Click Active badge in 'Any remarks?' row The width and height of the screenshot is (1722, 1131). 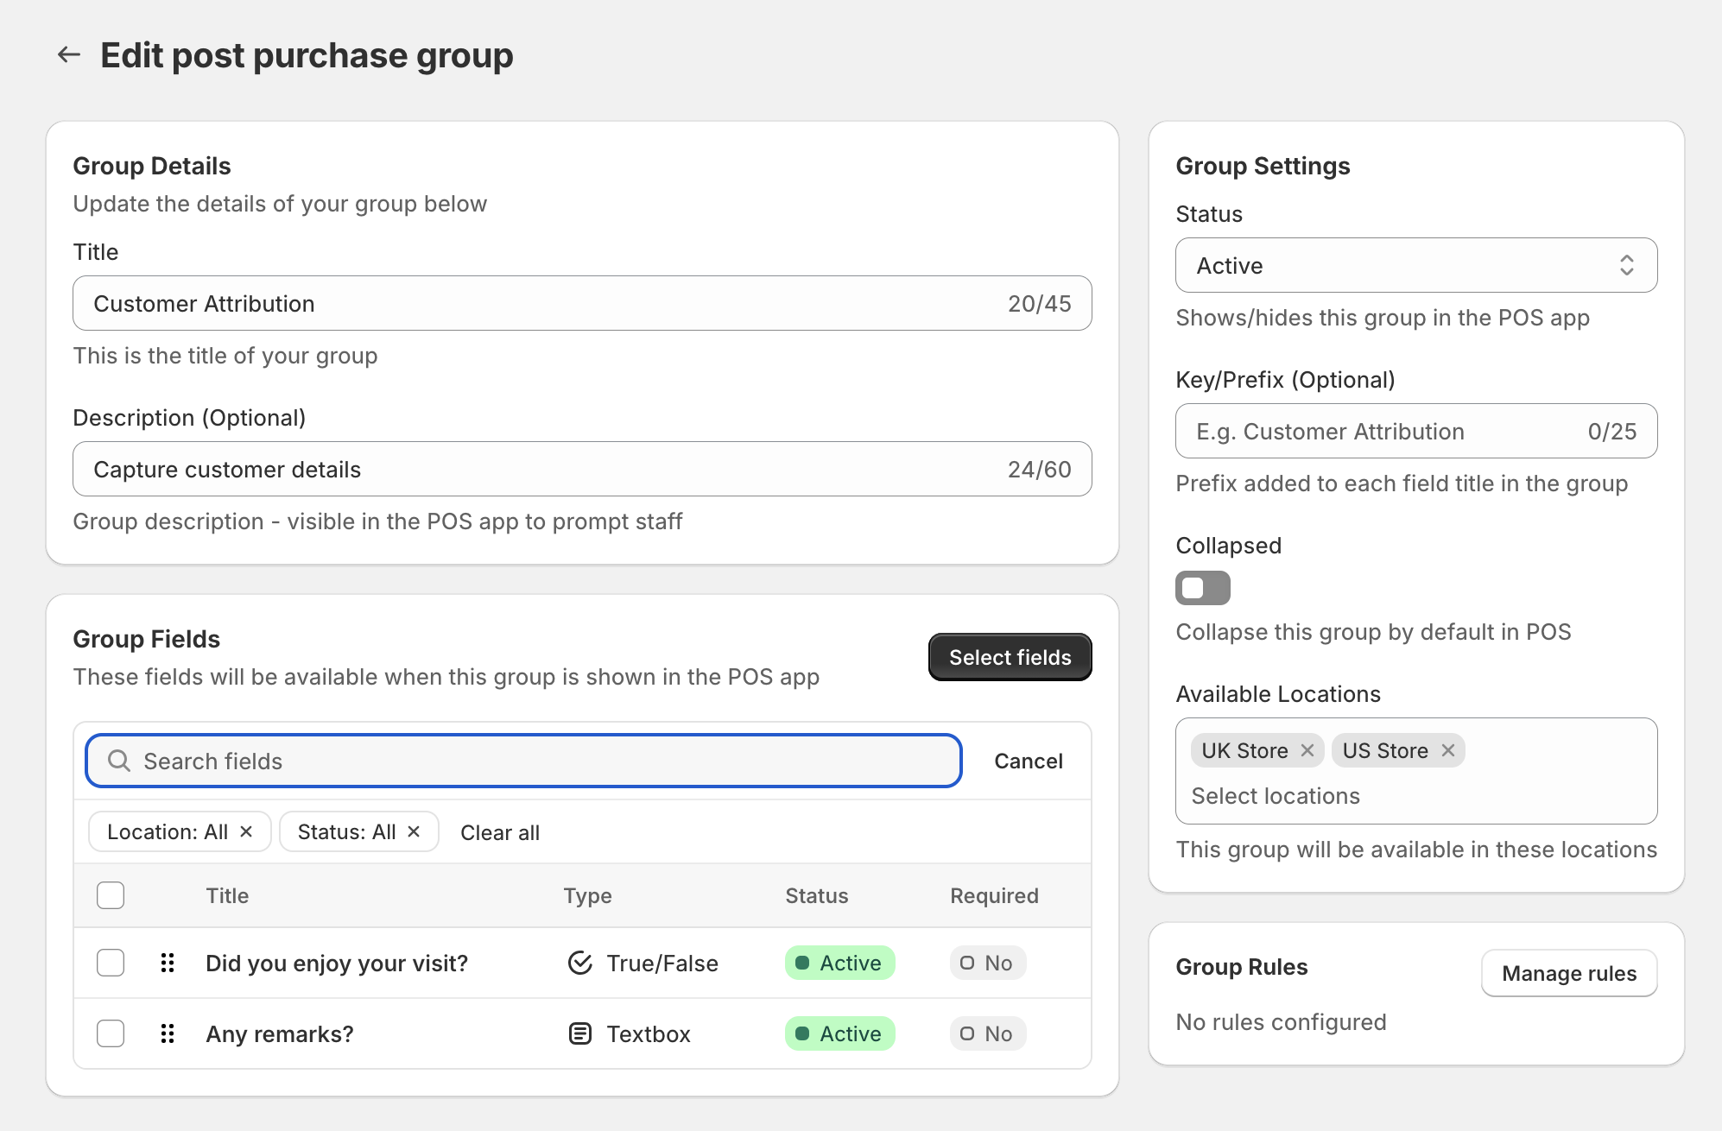839,1033
